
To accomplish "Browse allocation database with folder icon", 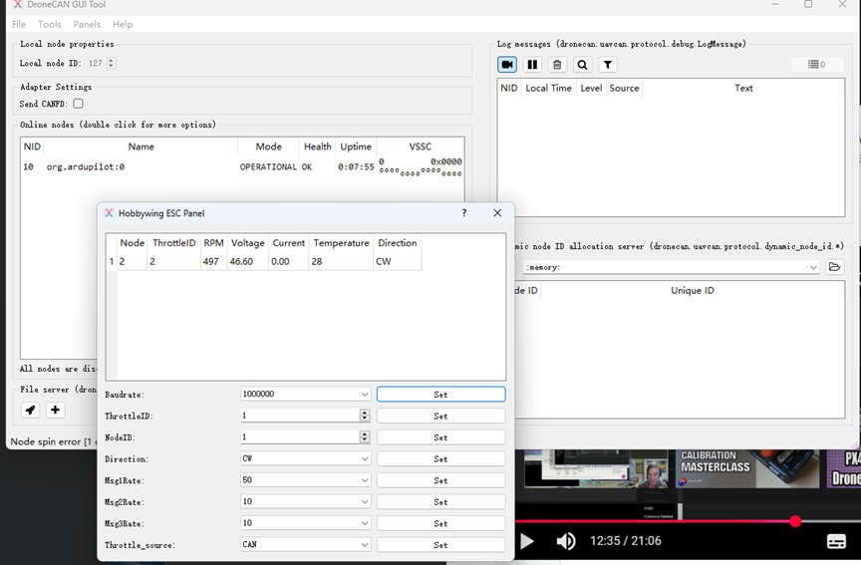I will [x=834, y=267].
